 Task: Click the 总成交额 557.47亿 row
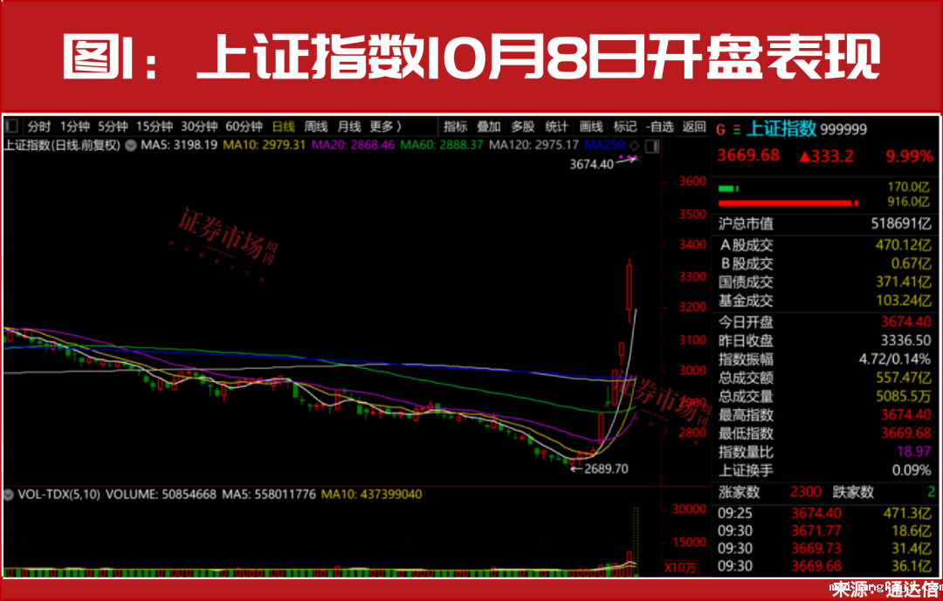click(x=824, y=378)
